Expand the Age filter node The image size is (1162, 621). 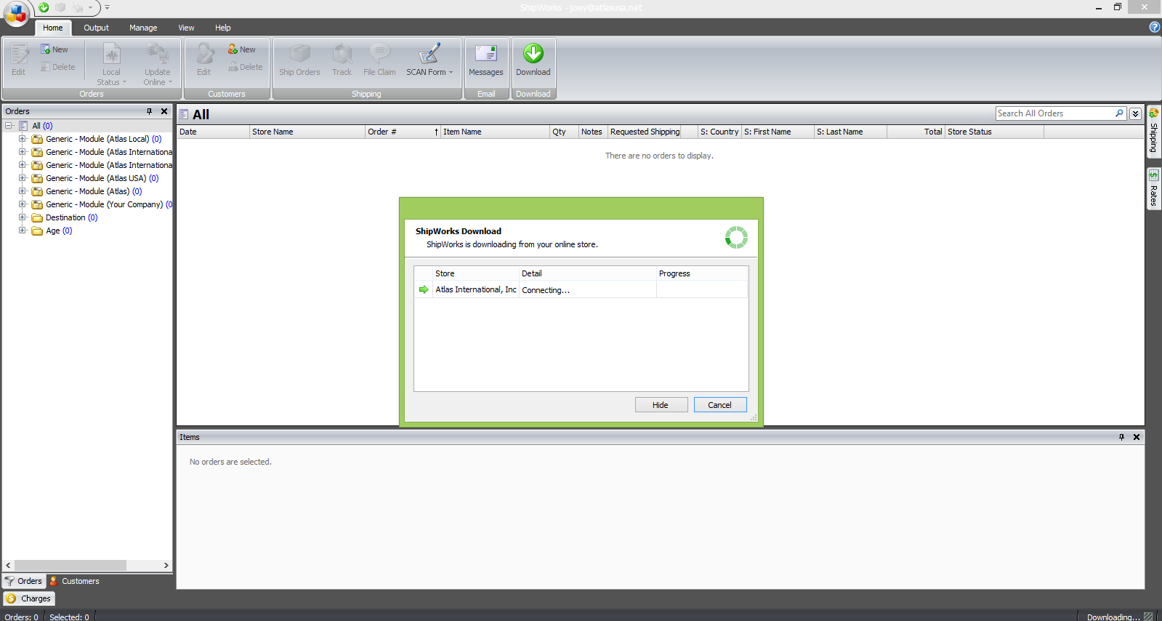click(x=22, y=231)
